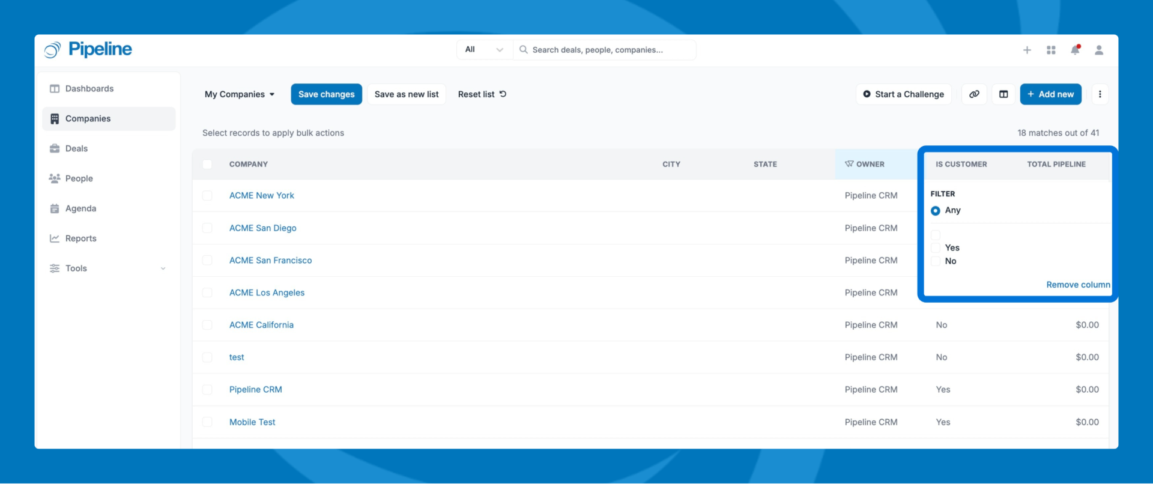Click the Agenda calendar icon
Viewport: 1153px width, 484px height.
[x=55, y=209]
